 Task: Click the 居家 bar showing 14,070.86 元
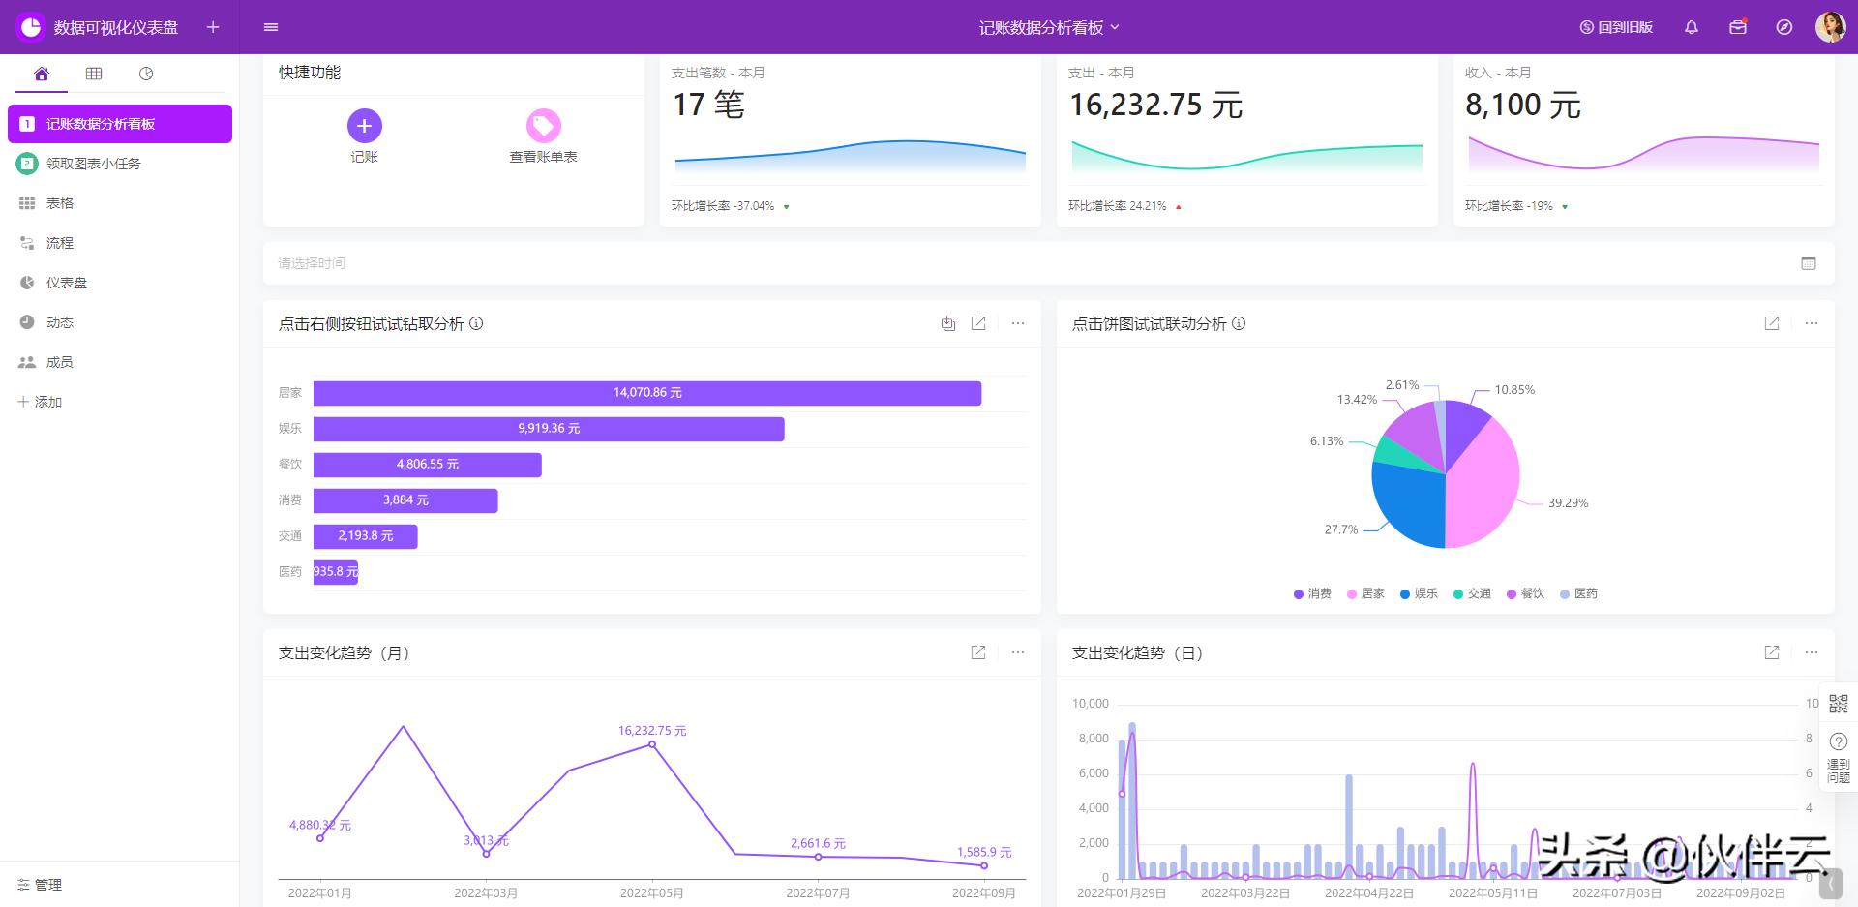click(646, 393)
